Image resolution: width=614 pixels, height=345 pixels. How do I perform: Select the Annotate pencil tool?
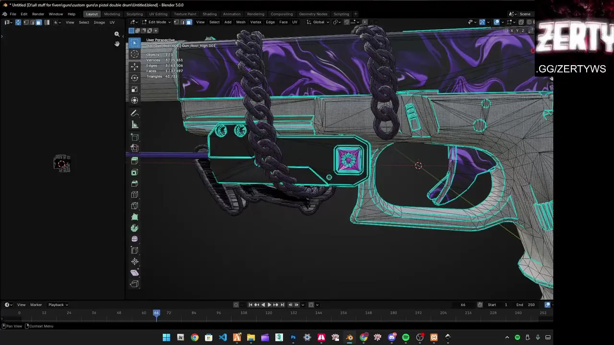click(x=134, y=114)
